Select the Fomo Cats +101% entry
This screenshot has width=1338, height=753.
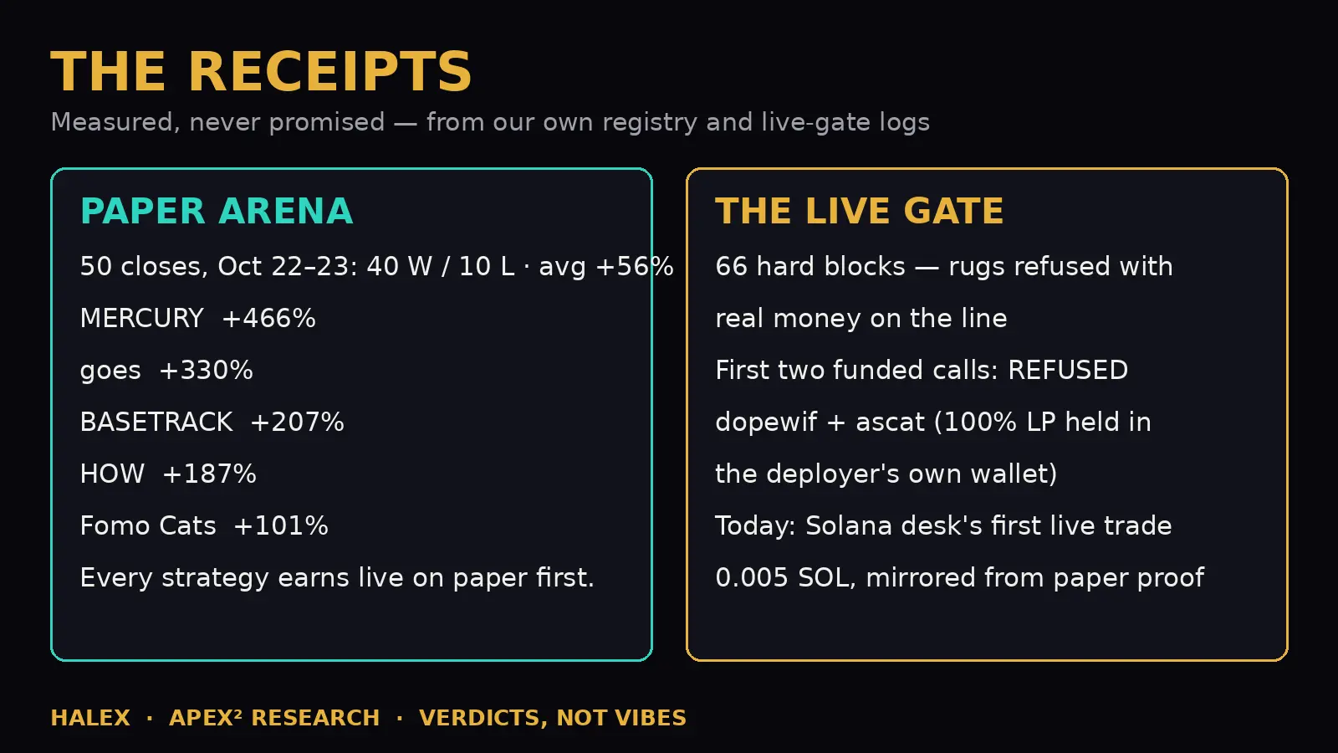tap(204, 525)
